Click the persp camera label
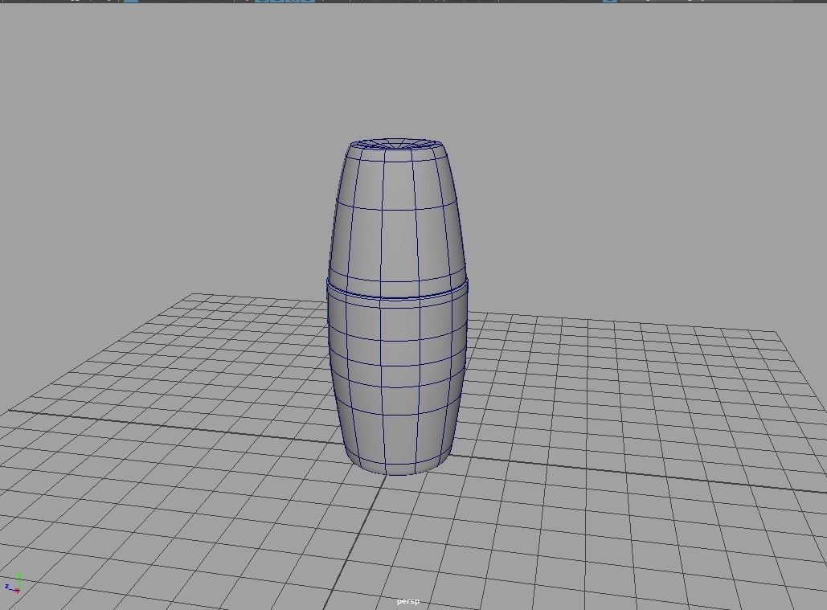Screen dimensions: 827x610 [408, 601]
